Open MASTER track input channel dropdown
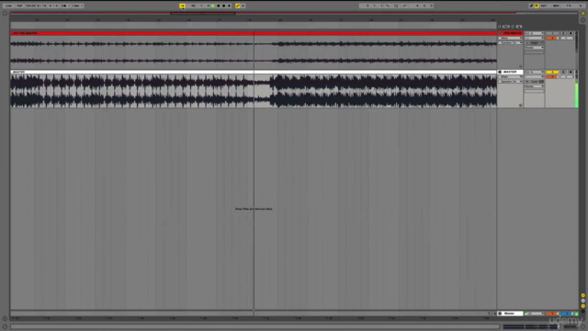Viewport: 588px width, 331px height. tap(534, 76)
